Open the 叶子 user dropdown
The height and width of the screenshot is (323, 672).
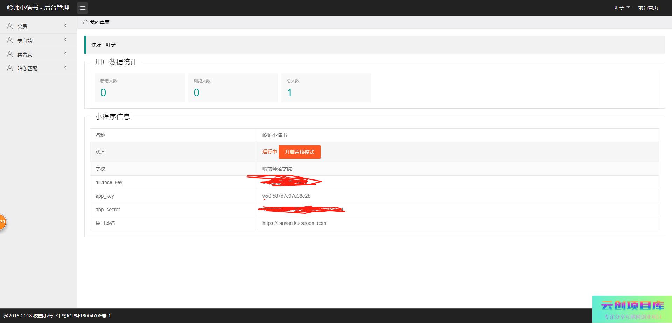(622, 8)
